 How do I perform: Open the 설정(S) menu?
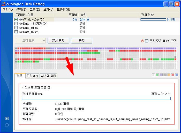pyautogui.click(x=21, y=10)
